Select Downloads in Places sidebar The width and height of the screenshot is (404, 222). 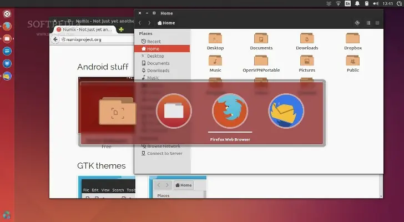pyautogui.click(x=162, y=70)
